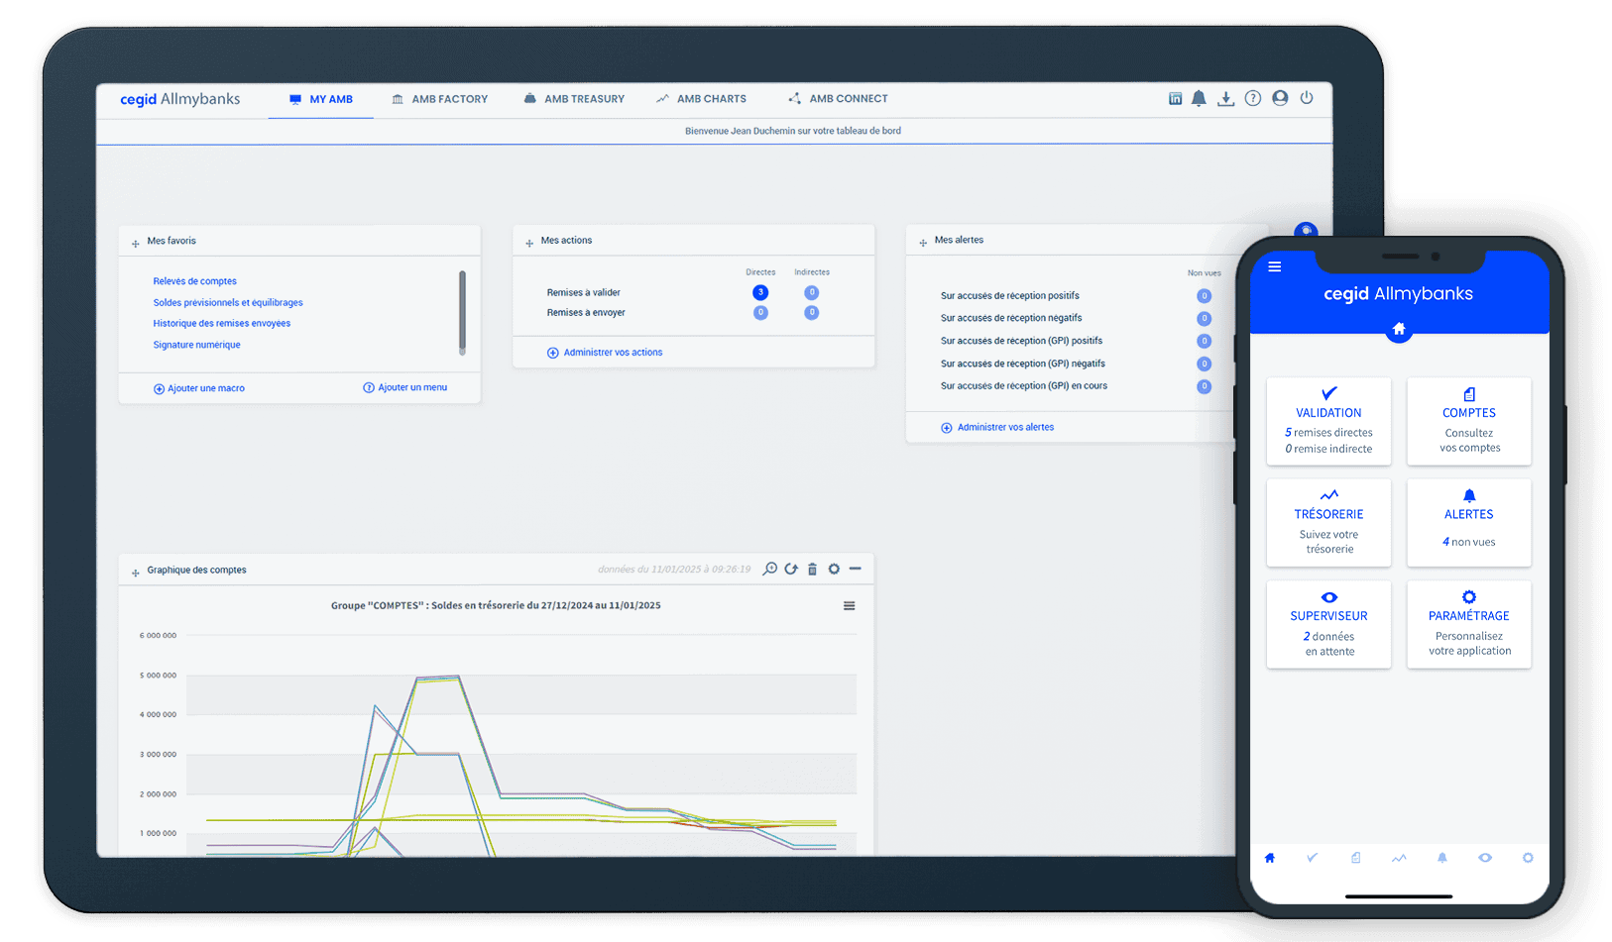1612x942 pixels.
Task: Open settings gear of the accounts chart
Action: pos(834,570)
